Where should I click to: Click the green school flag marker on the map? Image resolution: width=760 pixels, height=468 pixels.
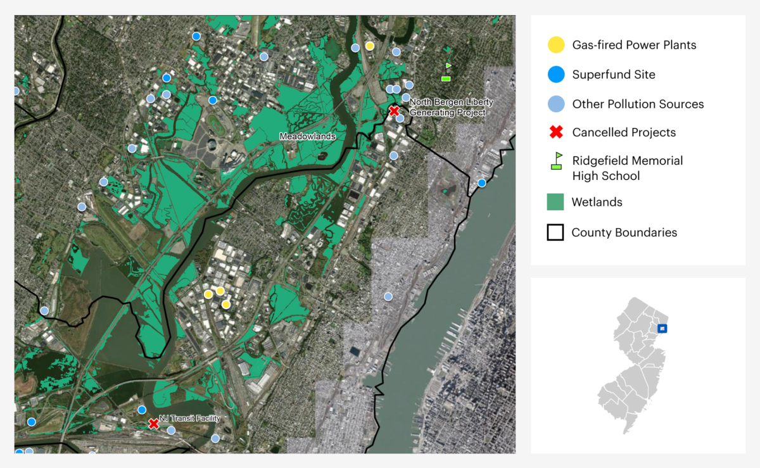[x=446, y=72]
